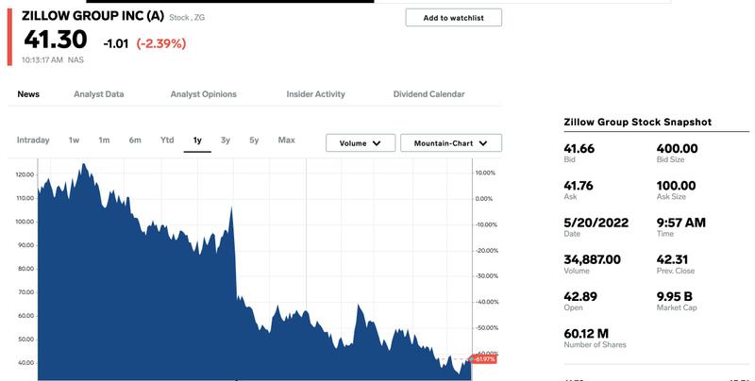755x381 pixels.
Task: Click the 100.00 y-axis price label
Action: (x=25, y=222)
